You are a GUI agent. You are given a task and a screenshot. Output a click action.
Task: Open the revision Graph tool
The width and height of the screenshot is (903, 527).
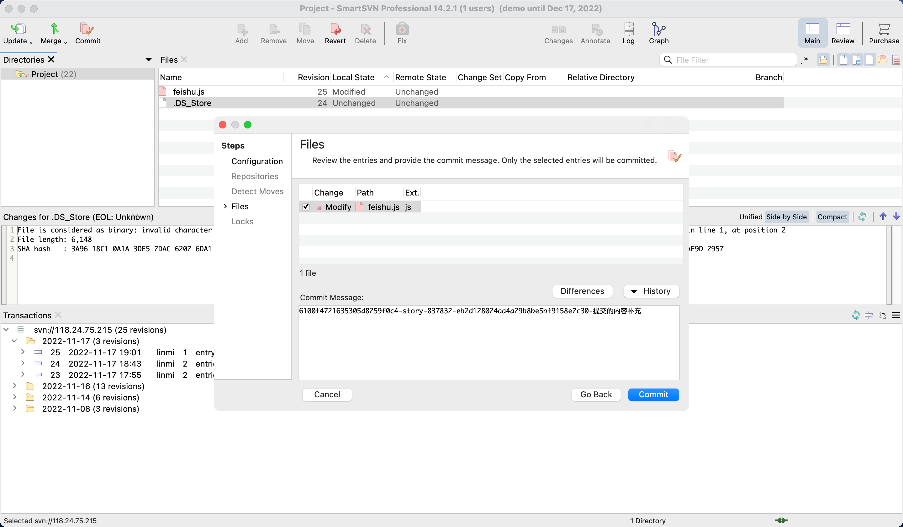[x=659, y=29]
